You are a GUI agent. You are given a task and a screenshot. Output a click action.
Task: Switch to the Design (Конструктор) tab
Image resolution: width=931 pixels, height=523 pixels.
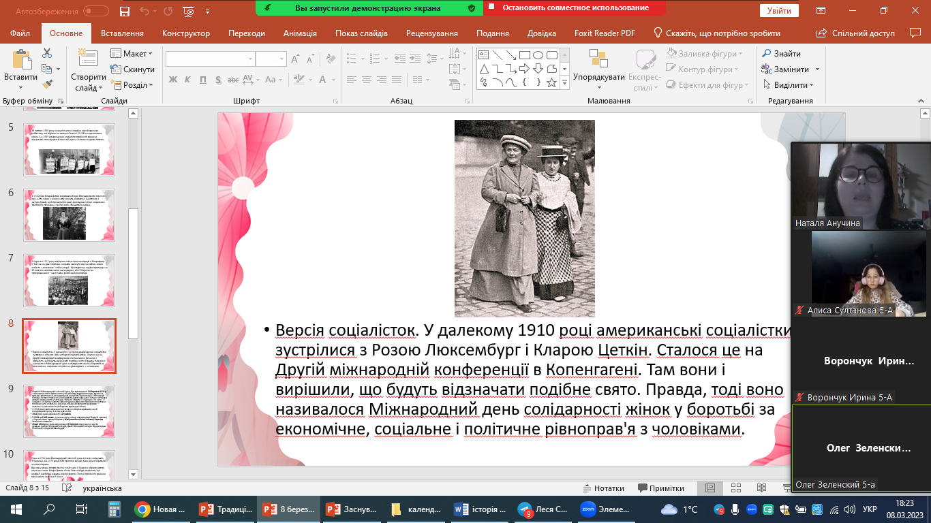pos(185,33)
